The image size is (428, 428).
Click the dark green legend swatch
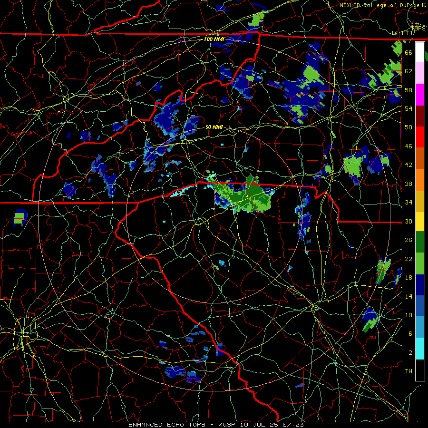point(420,242)
